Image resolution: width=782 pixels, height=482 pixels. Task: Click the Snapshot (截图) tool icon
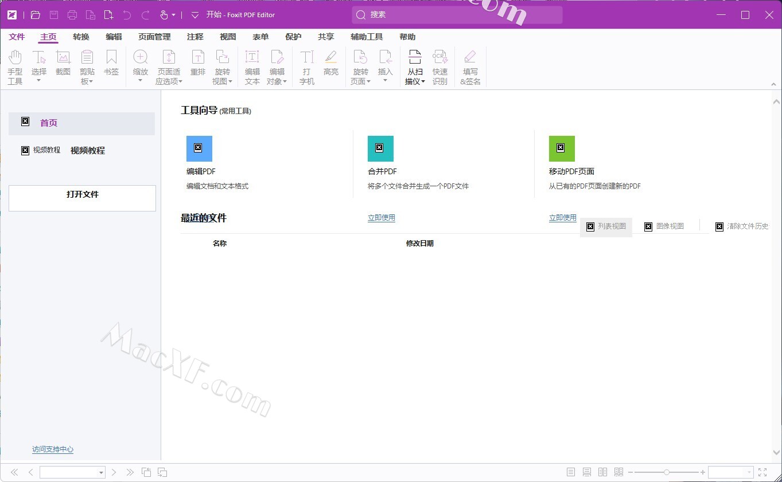tap(63, 57)
